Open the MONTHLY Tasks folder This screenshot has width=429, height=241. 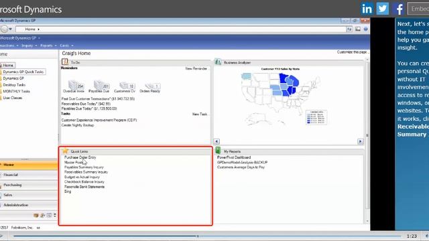point(16,91)
